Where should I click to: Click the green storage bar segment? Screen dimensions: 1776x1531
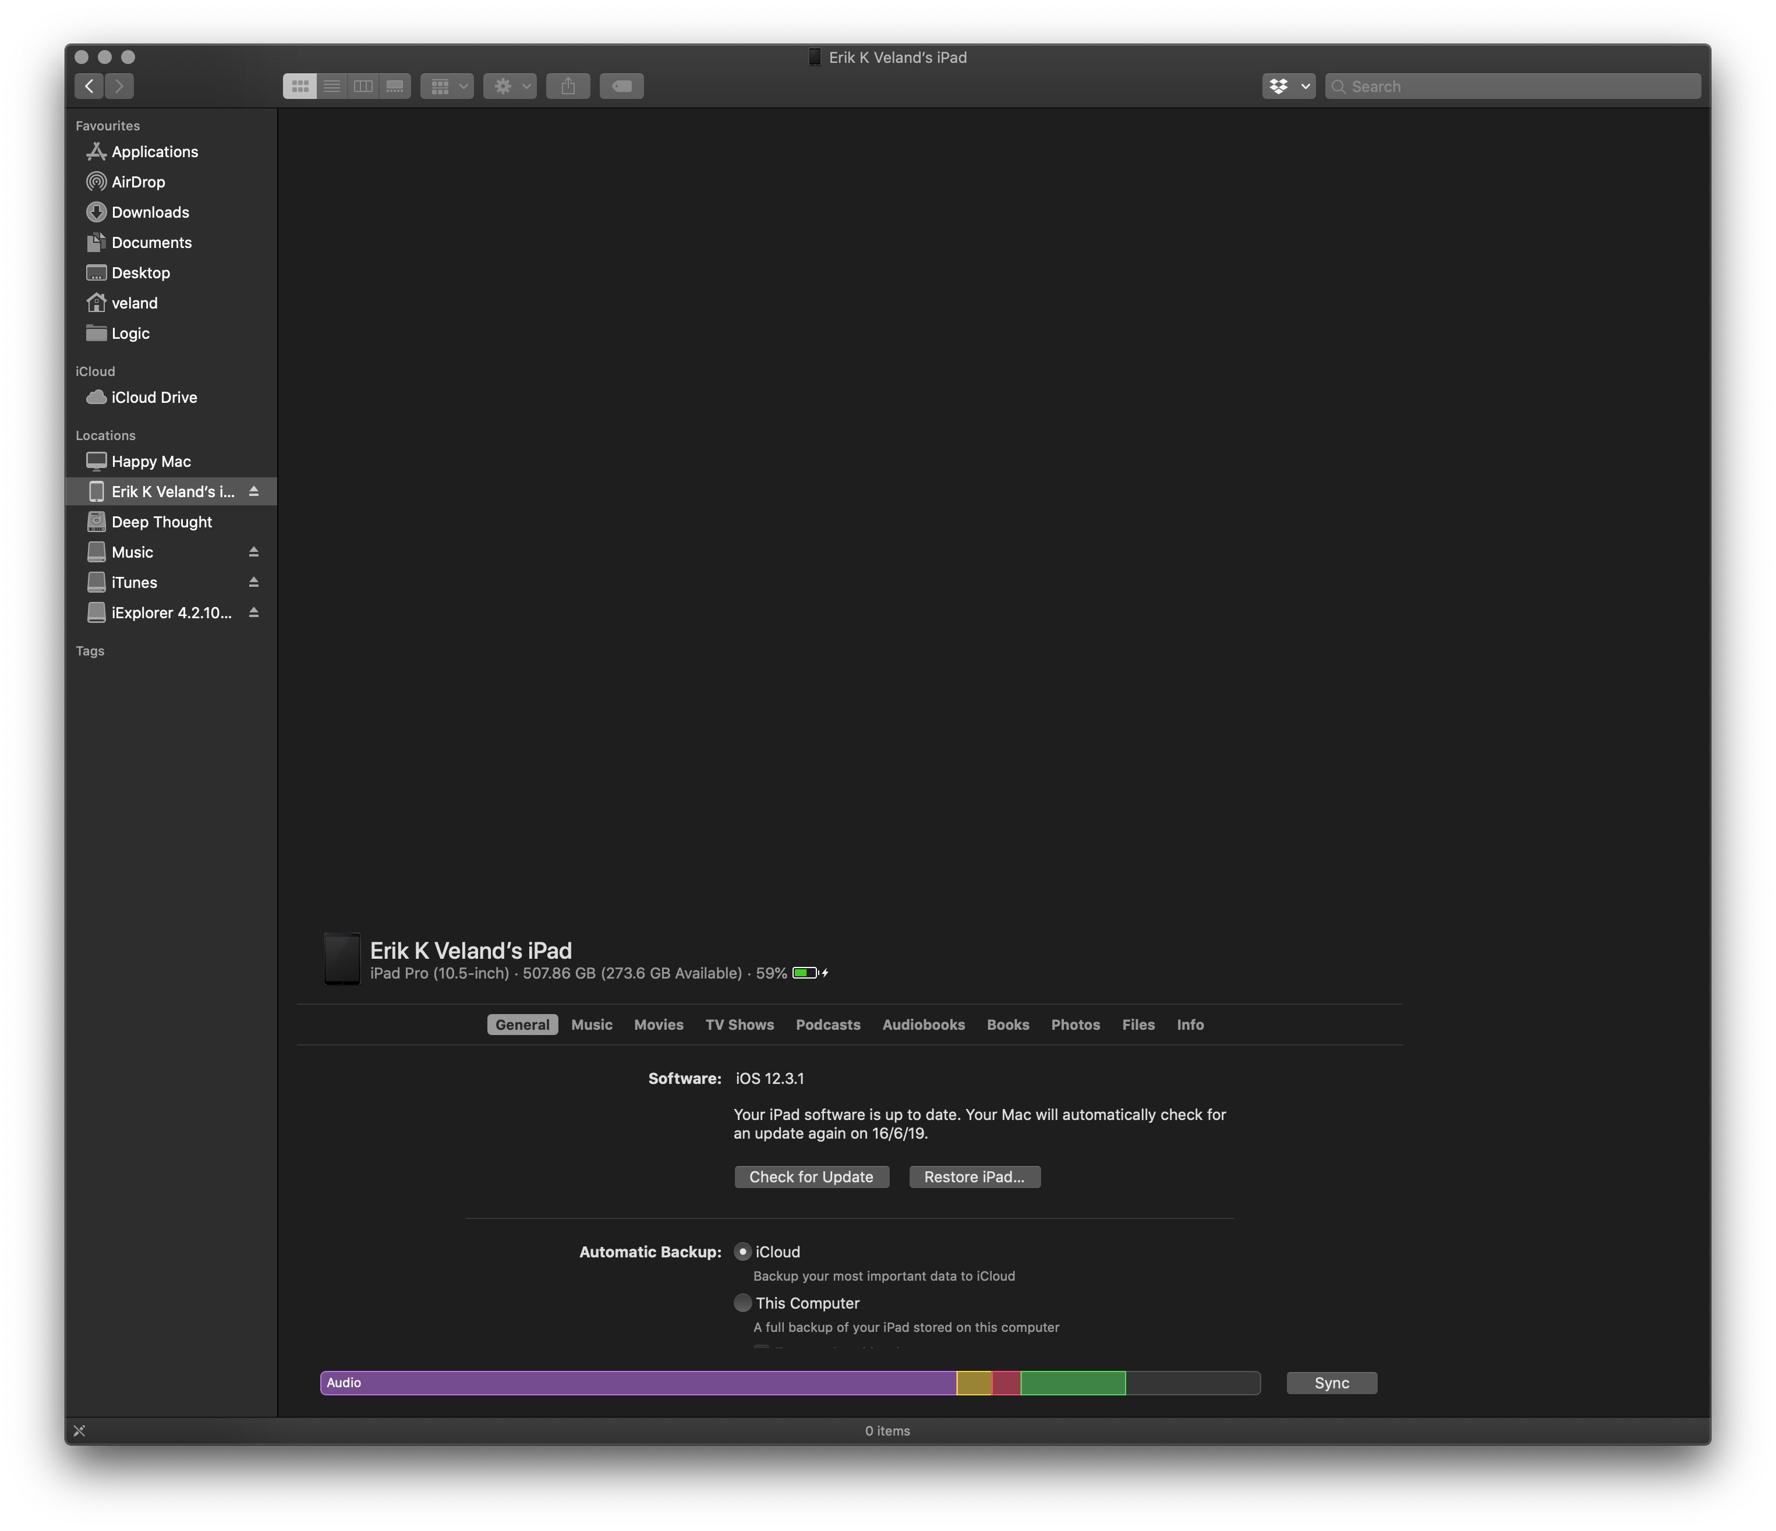1073,1383
